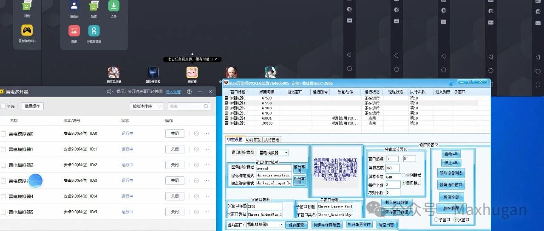Click the 打开配置文件 button
Image resolution: width=544 pixels, height=231 pixels.
point(359,225)
